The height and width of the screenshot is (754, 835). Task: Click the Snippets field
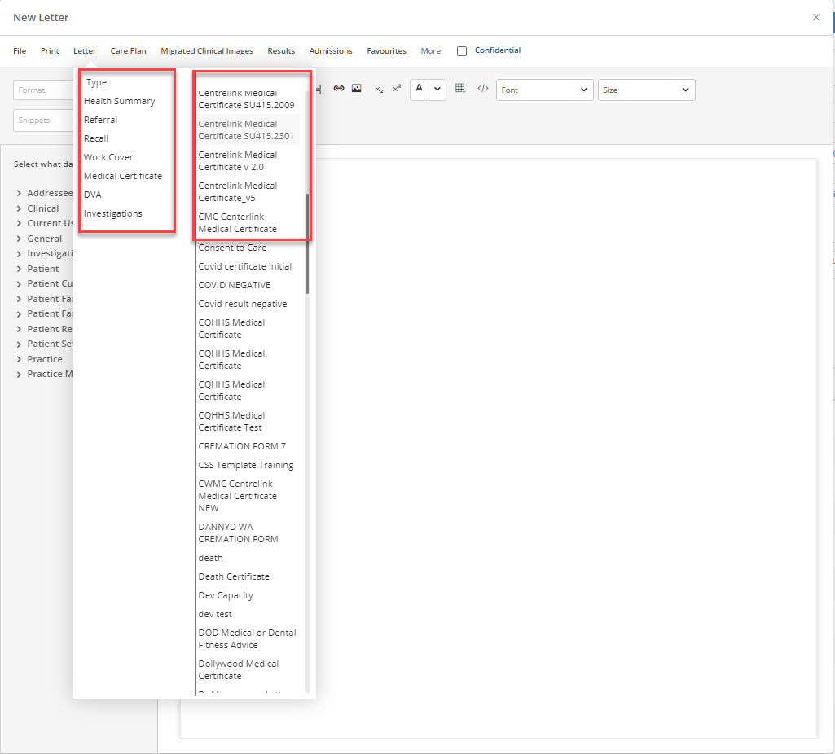[x=43, y=121]
